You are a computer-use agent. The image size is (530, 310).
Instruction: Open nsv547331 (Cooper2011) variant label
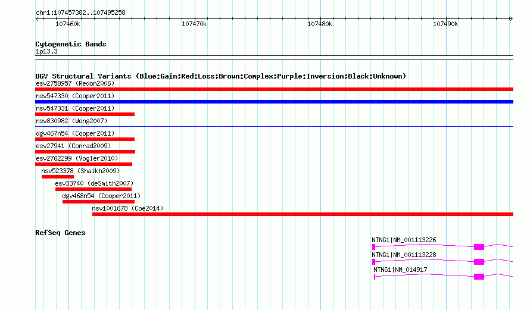(75, 108)
